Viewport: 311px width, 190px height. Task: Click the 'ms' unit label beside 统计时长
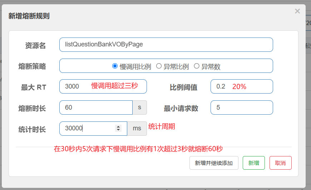click(137, 128)
